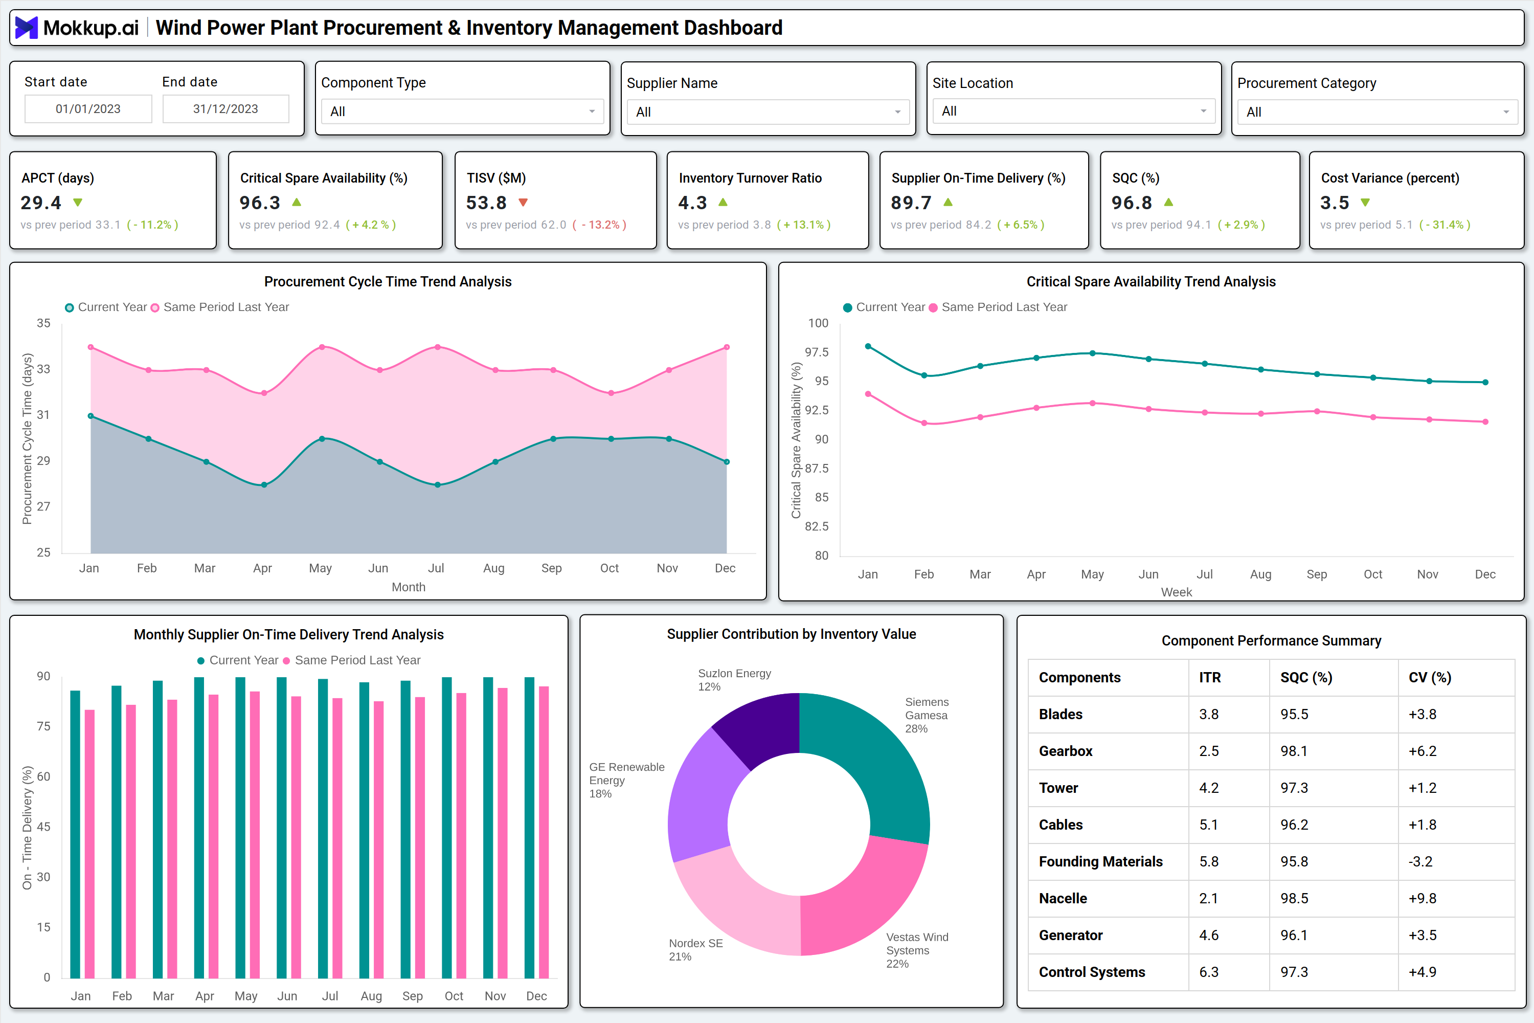The image size is (1534, 1023).
Task: Open the Component Type dropdown
Action: tap(462, 112)
